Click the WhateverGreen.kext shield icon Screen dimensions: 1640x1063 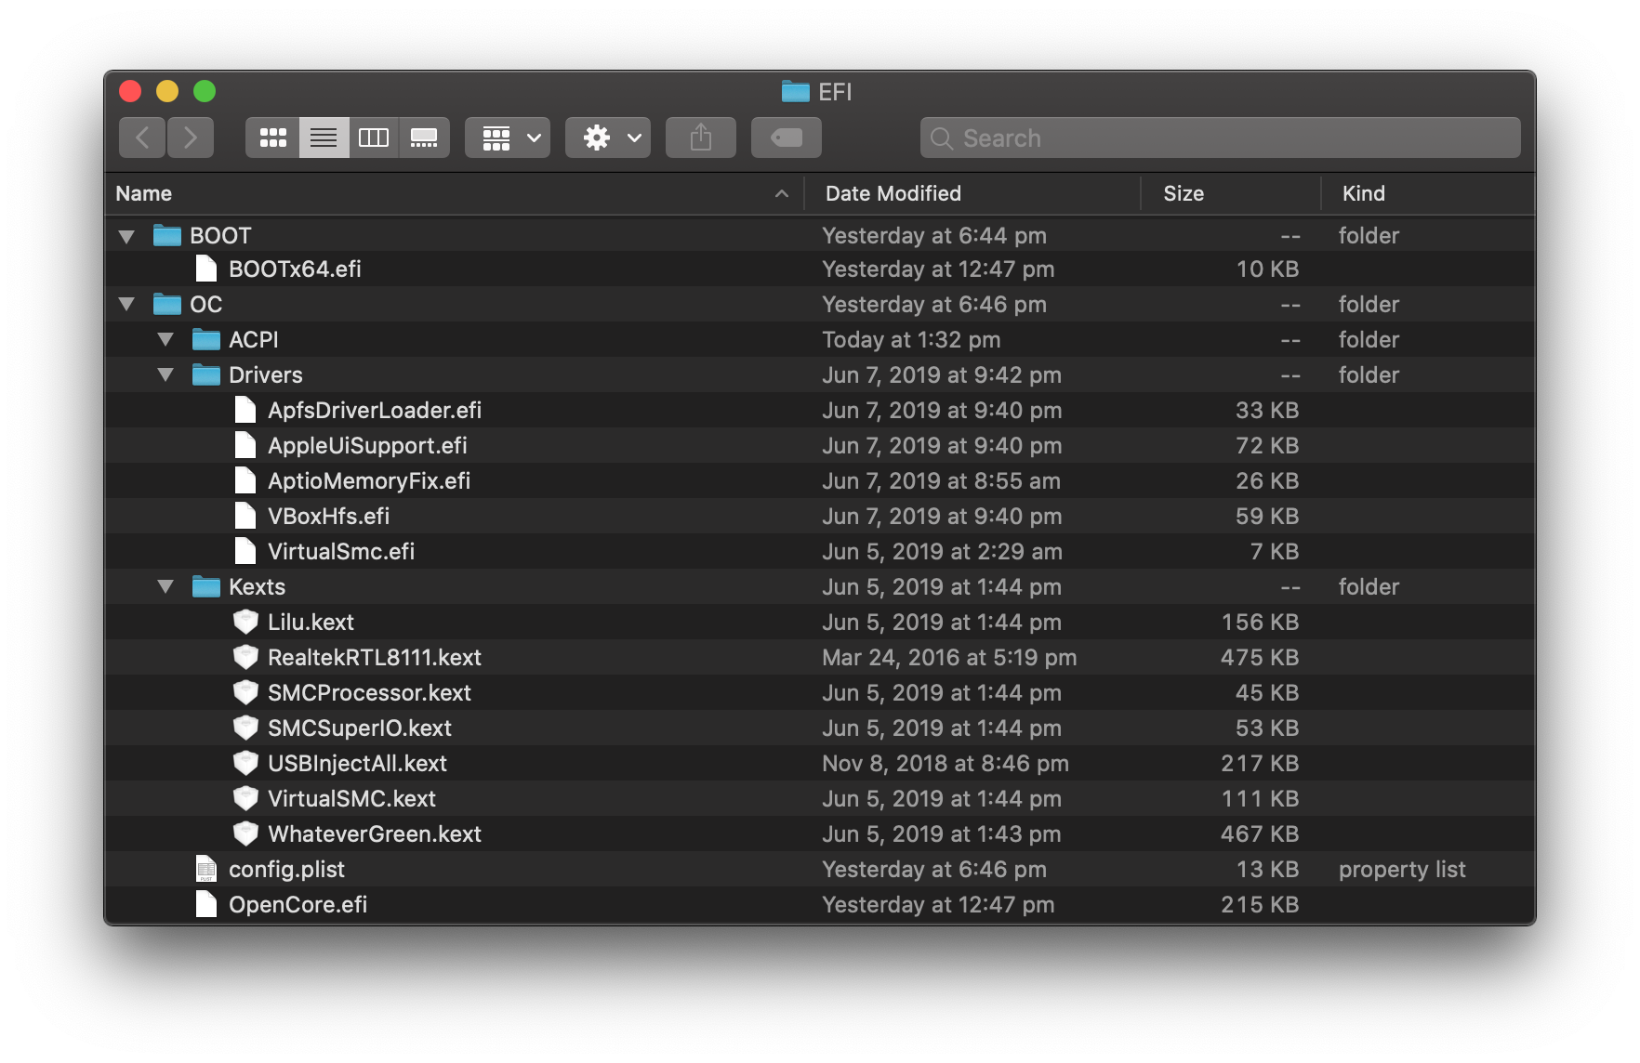[245, 833]
